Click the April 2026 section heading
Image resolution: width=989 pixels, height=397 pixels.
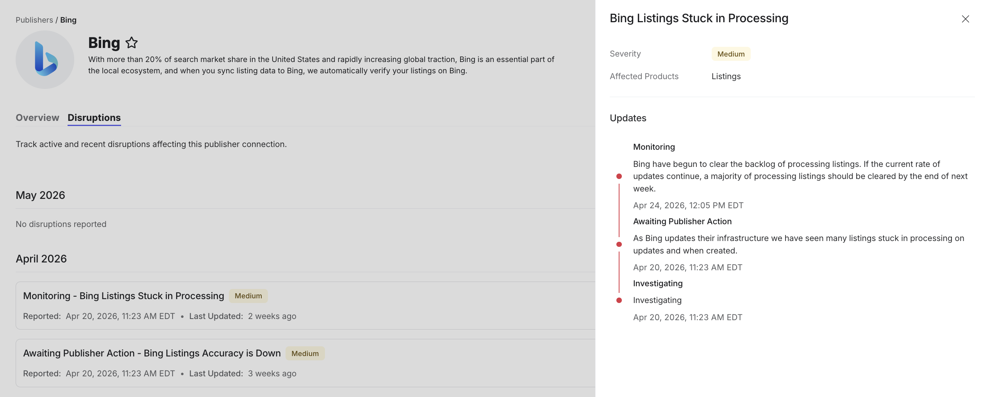[41, 259]
